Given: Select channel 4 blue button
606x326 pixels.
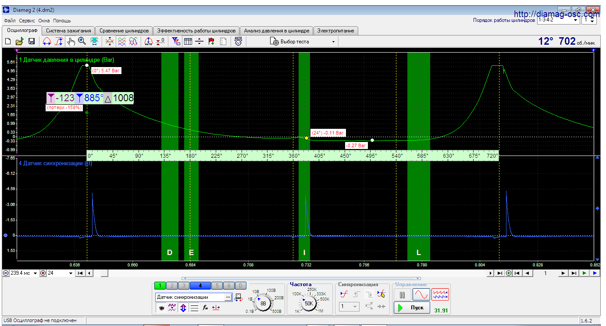Looking at the screenshot, I should pos(200,286).
